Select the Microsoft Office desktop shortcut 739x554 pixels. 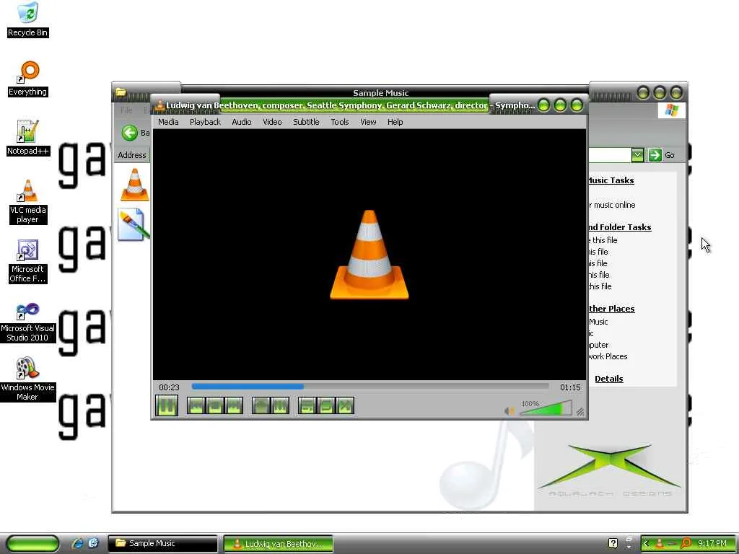click(28, 261)
